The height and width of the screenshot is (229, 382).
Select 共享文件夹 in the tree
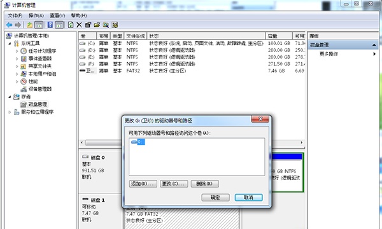40,66
